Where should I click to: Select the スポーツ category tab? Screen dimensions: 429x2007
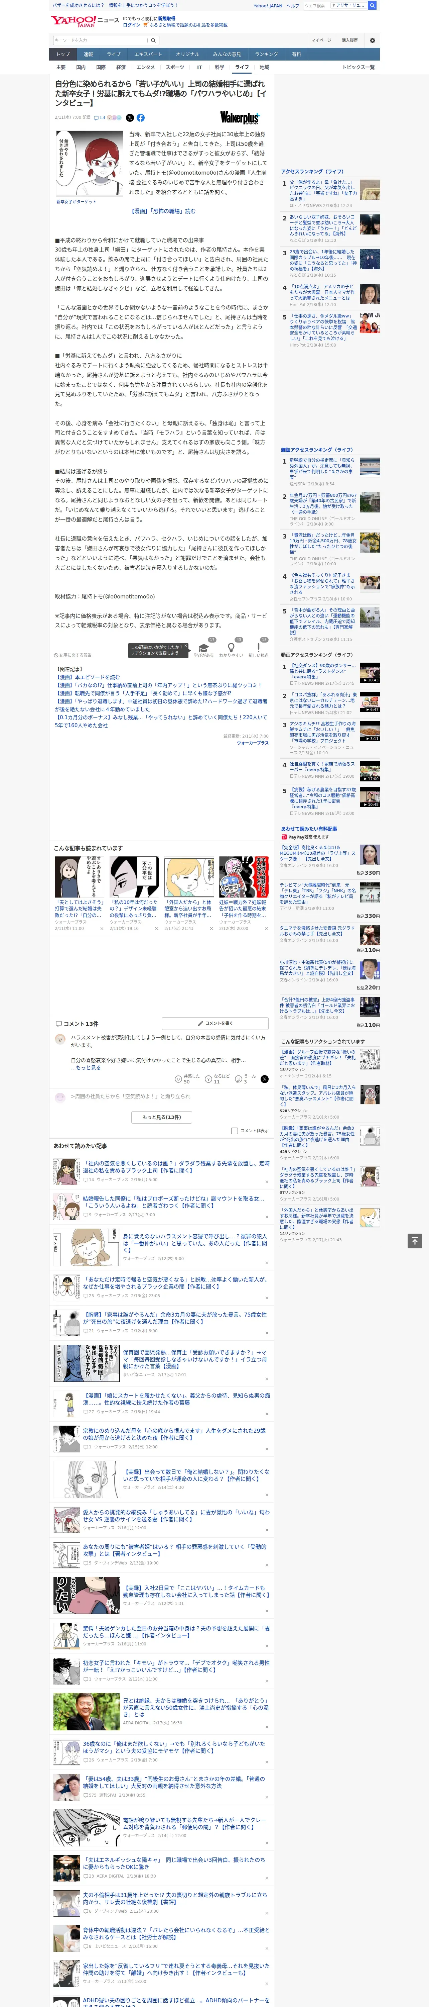[x=175, y=67]
